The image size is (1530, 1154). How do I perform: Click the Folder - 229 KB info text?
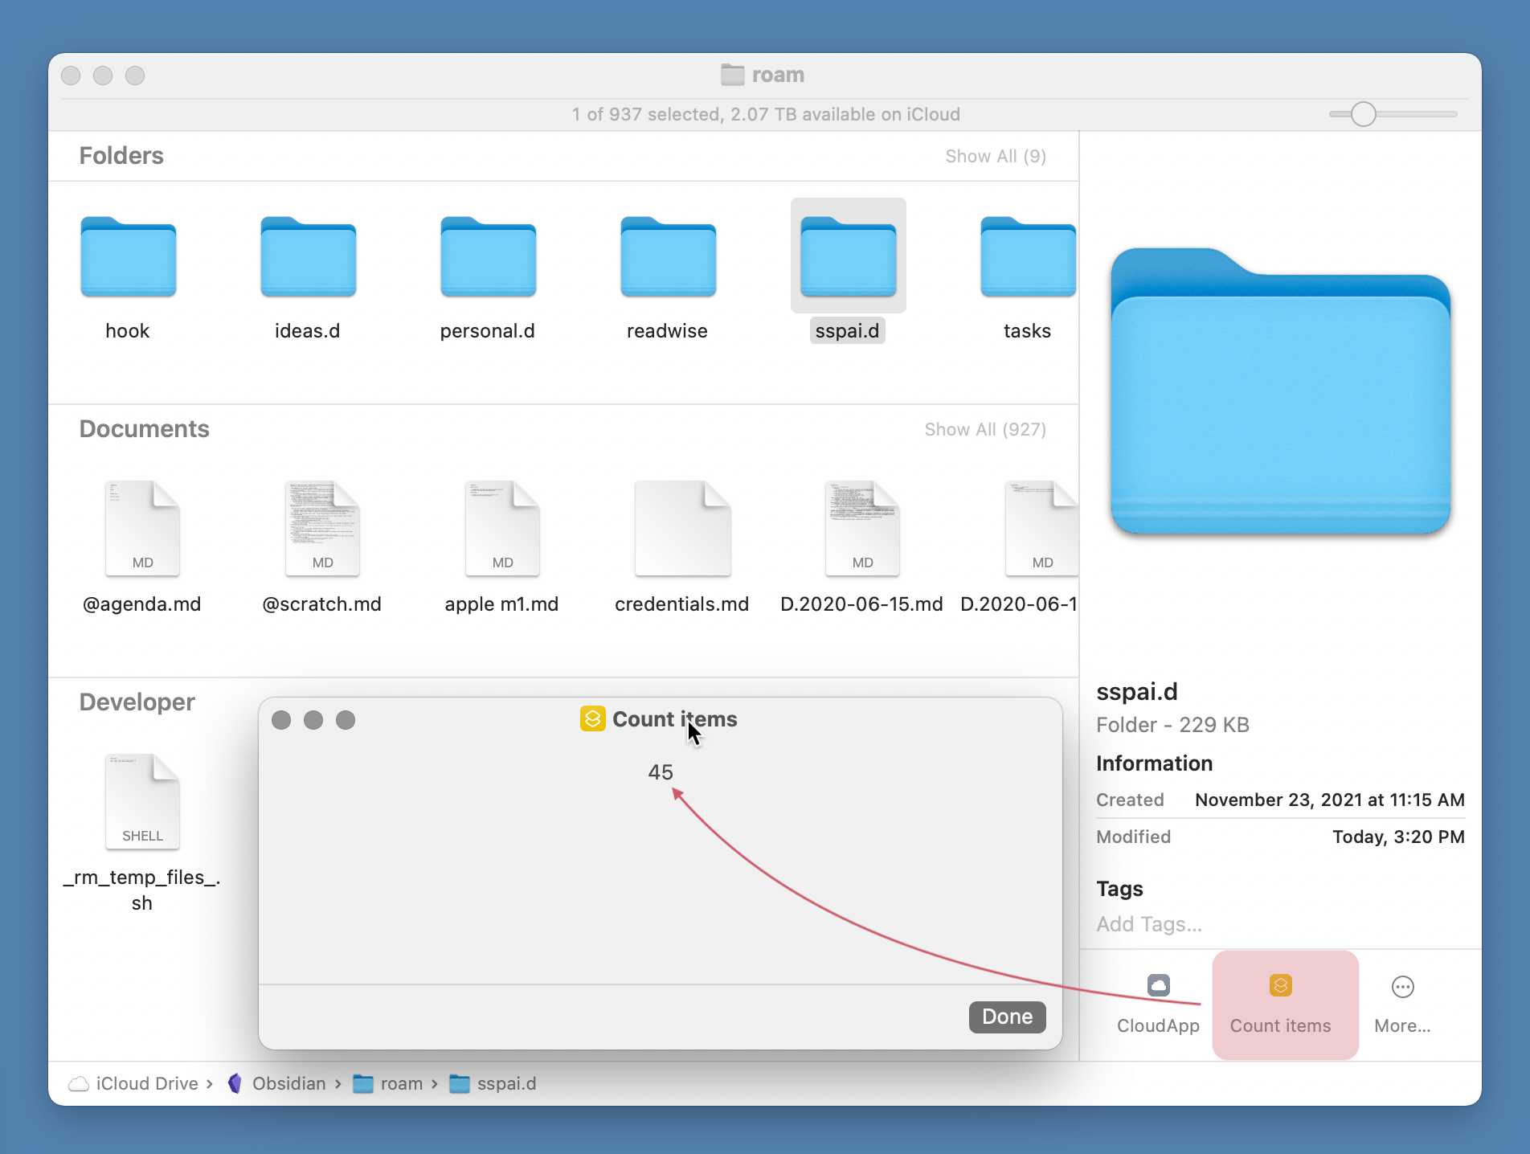1172,725
